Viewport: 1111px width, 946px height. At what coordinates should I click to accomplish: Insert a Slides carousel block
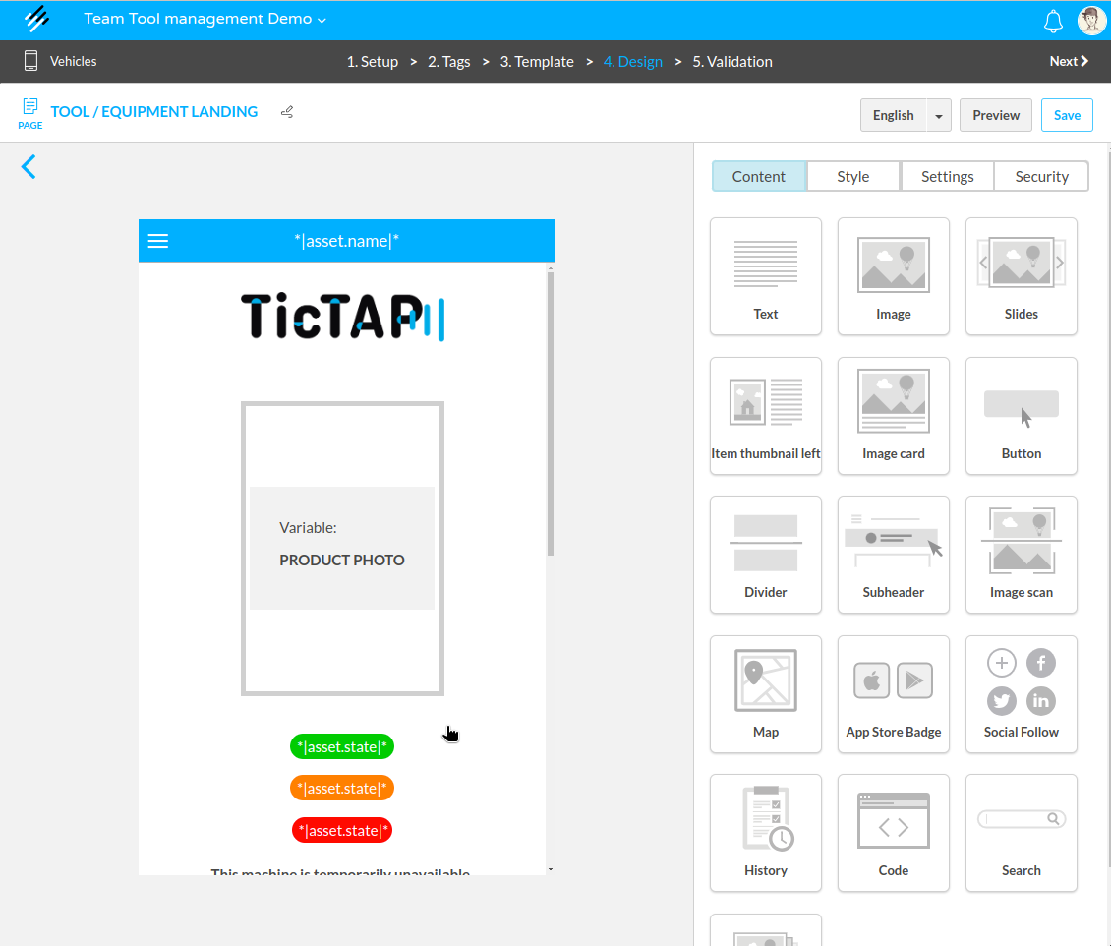tap(1021, 276)
